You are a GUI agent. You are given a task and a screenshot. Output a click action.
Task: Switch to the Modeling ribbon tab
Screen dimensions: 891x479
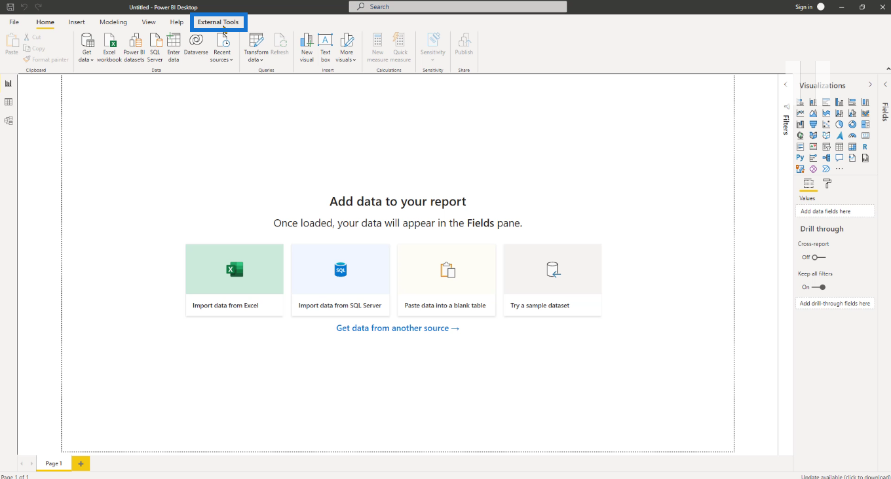point(113,22)
